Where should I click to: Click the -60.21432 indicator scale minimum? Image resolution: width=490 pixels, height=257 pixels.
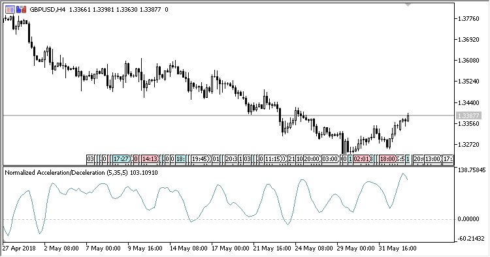(x=472, y=239)
